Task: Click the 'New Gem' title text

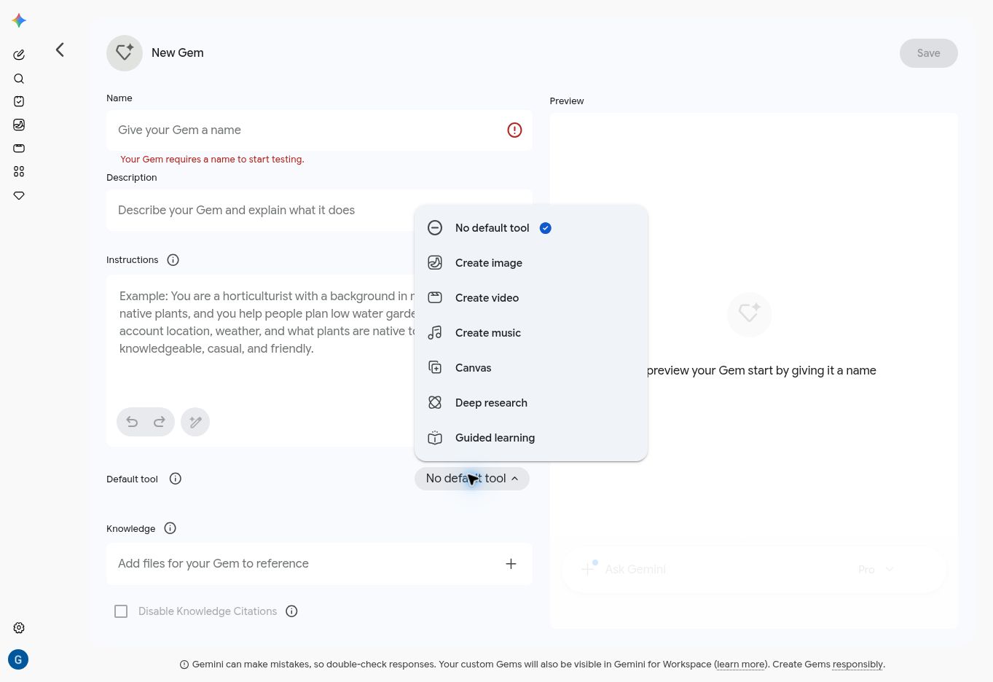Action: click(178, 53)
